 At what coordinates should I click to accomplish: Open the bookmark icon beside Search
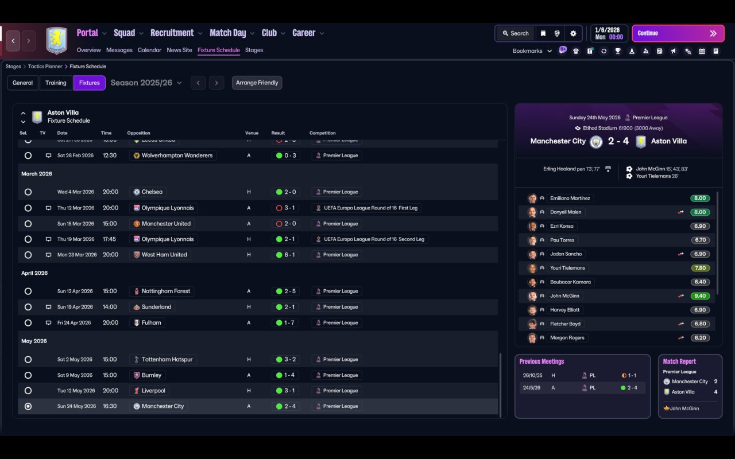pyautogui.click(x=543, y=33)
